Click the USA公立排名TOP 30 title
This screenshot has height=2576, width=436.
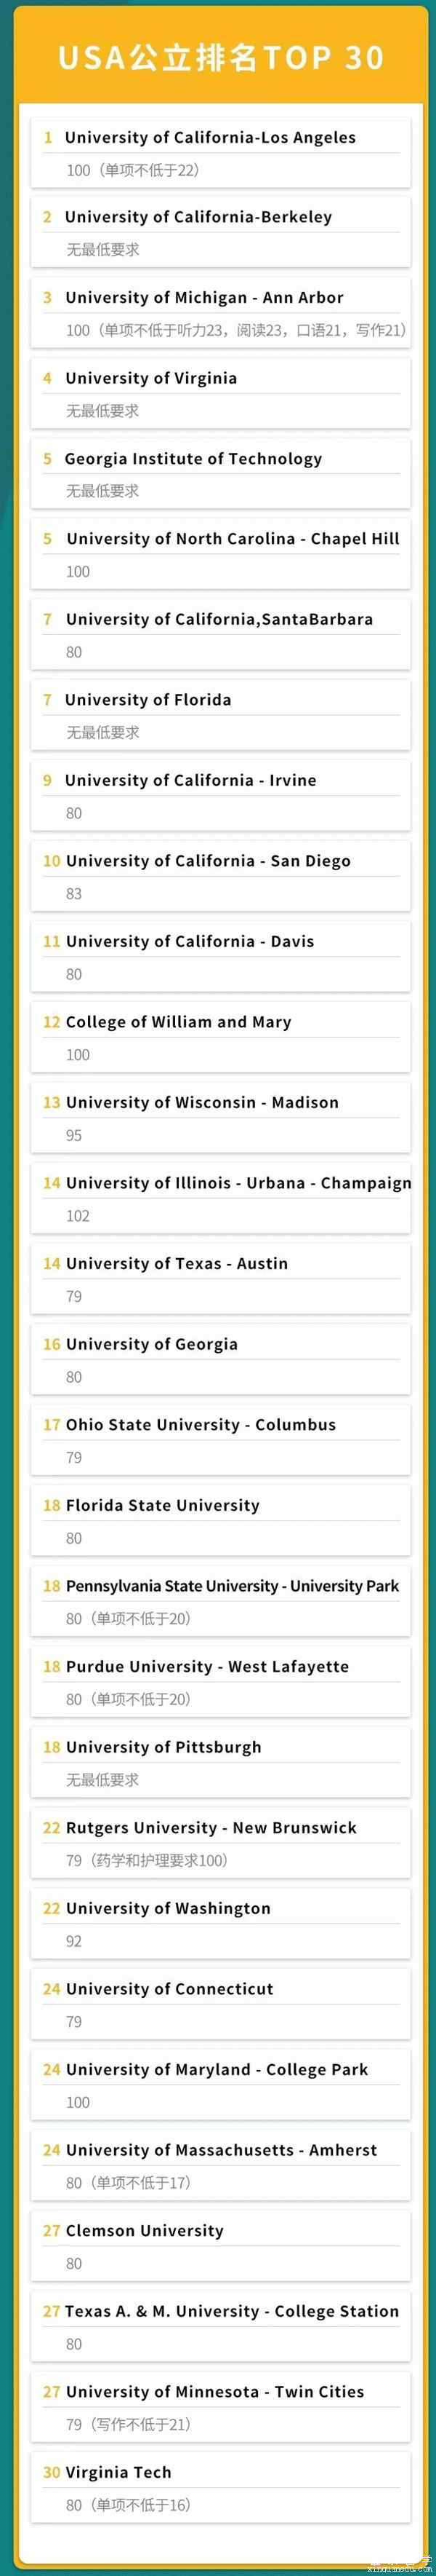point(219,58)
